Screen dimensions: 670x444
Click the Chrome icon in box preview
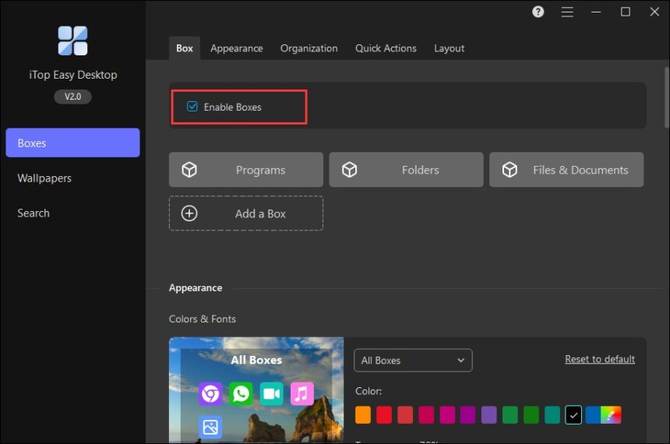click(x=210, y=393)
